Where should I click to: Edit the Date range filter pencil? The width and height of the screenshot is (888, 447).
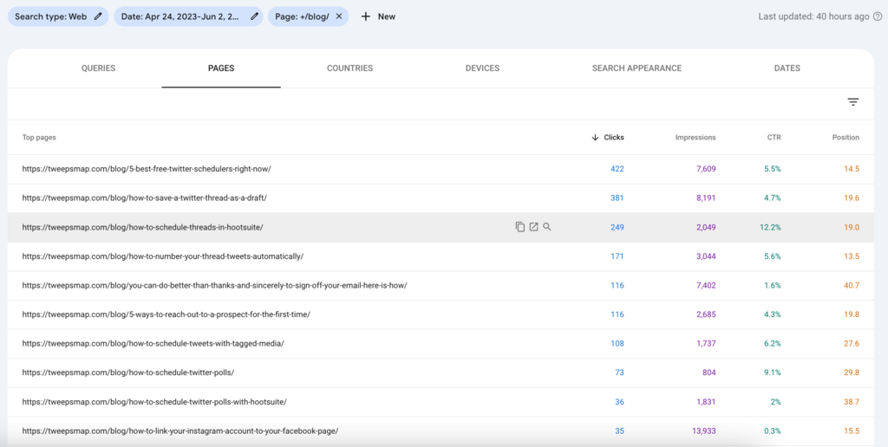click(254, 16)
